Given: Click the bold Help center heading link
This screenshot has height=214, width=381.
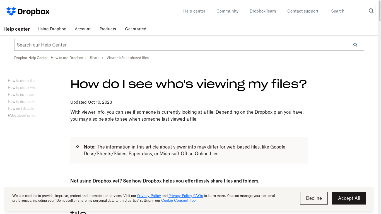Looking at the screenshot, I should coord(16,29).
